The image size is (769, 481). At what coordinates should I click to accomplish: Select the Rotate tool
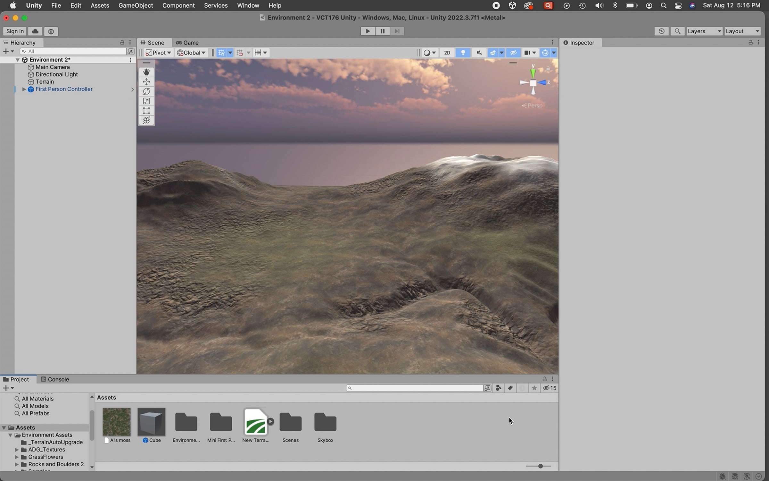[146, 91]
